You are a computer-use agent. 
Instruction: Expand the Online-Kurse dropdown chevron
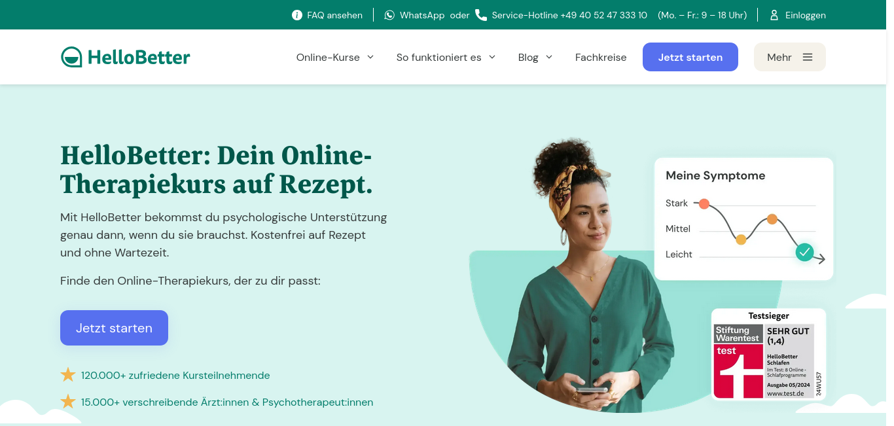(370, 57)
